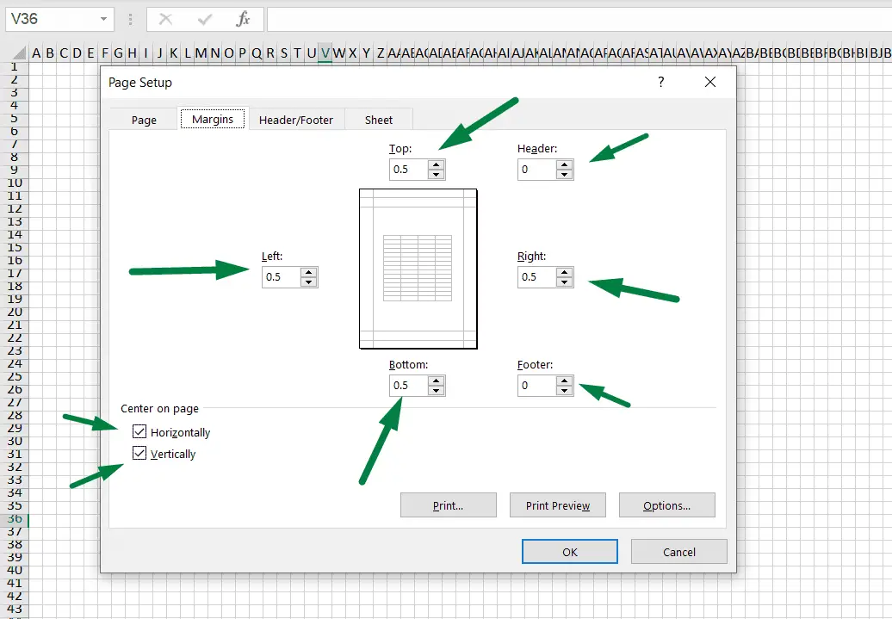Image resolution: width=892 pixels, height=619 pixels.
Task: Select column Y header
Action: click(x=367, y=53)
